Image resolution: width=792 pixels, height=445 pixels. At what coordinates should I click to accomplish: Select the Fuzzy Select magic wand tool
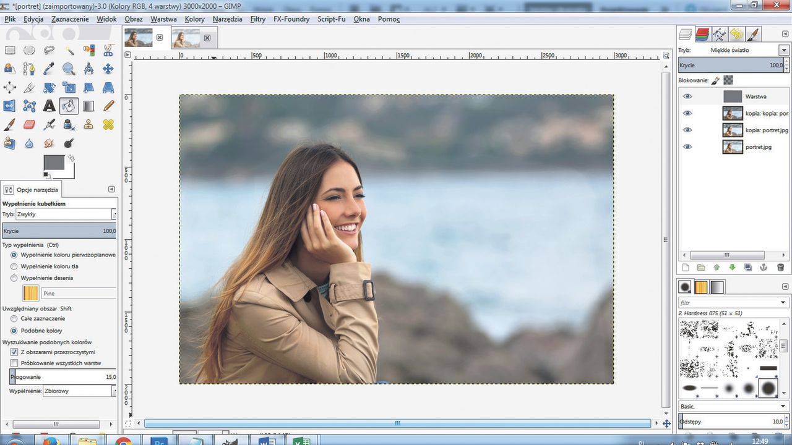click(x=69, y=51)
